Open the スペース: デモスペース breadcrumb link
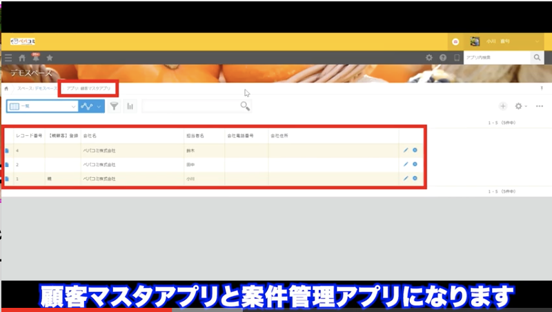The width and height of the screenshot is (552, 312). click(38, 89)
